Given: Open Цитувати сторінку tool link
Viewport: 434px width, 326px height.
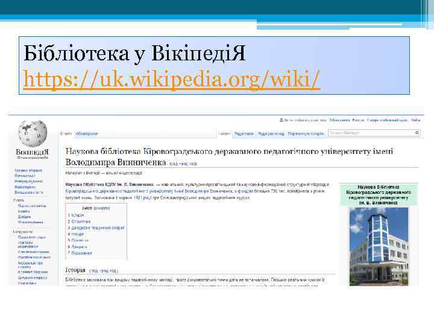Looking at the screenshot, I should click(x=33, y=278).
